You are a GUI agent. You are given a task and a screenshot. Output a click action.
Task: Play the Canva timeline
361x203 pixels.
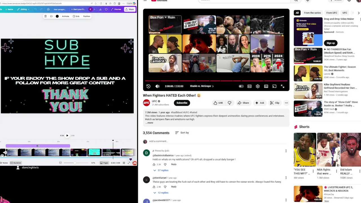point(67,136)
